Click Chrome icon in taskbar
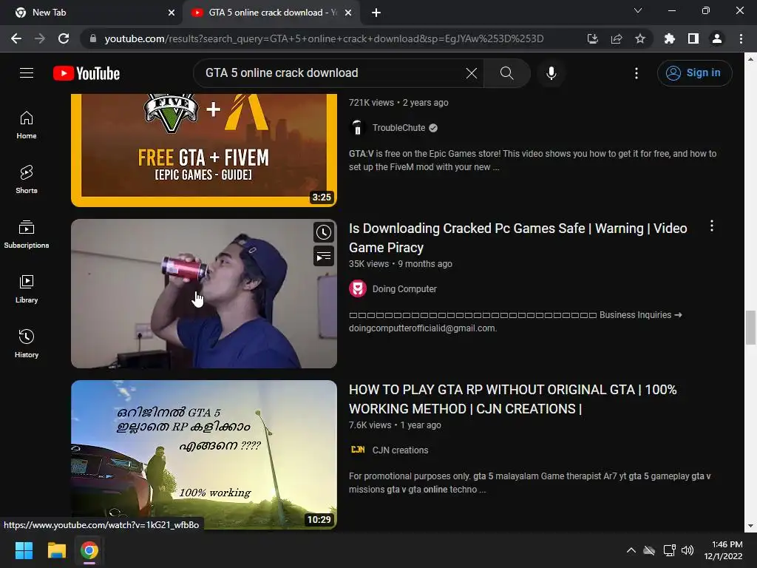This screenshot has width=757, height=568. [x=89, y=550]
